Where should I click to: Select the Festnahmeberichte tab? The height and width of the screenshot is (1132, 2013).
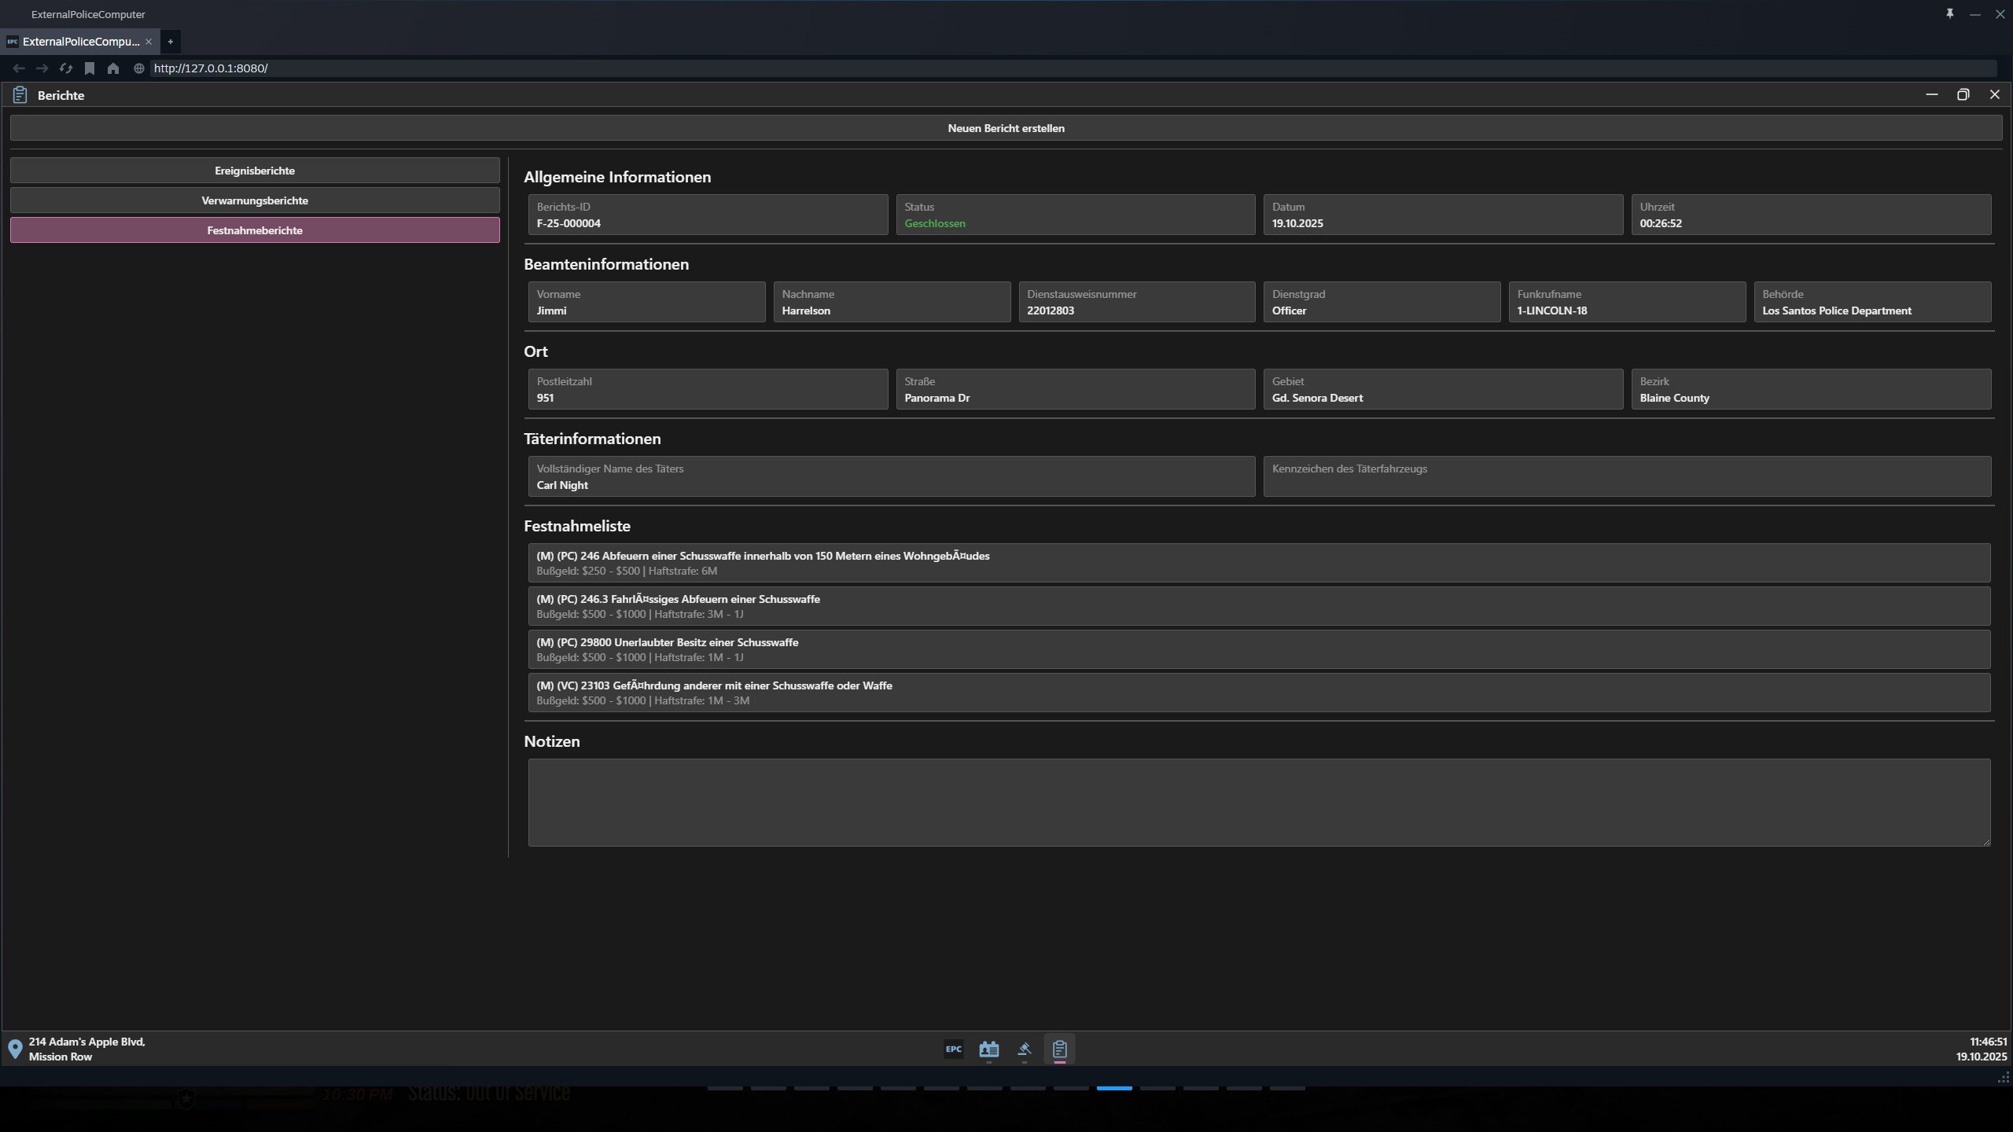255,230
